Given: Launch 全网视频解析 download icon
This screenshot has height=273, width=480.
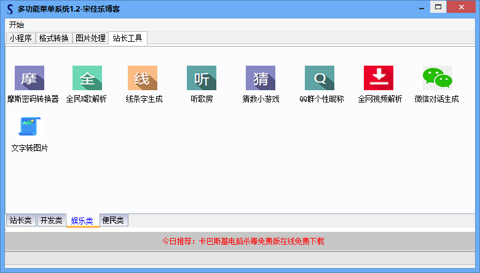Looking at the screenshot, I should pyautogui.click(x=379, y=79).
